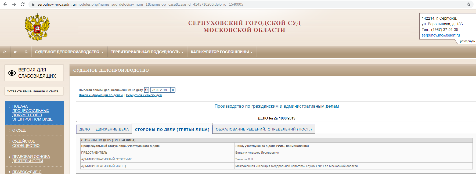Select the АДМИНИСТРАТИВНЫЙ ОТВЕТЧИК cell
Image resolution: width=476 pixels, height=174 pixels.
(158, 159)
